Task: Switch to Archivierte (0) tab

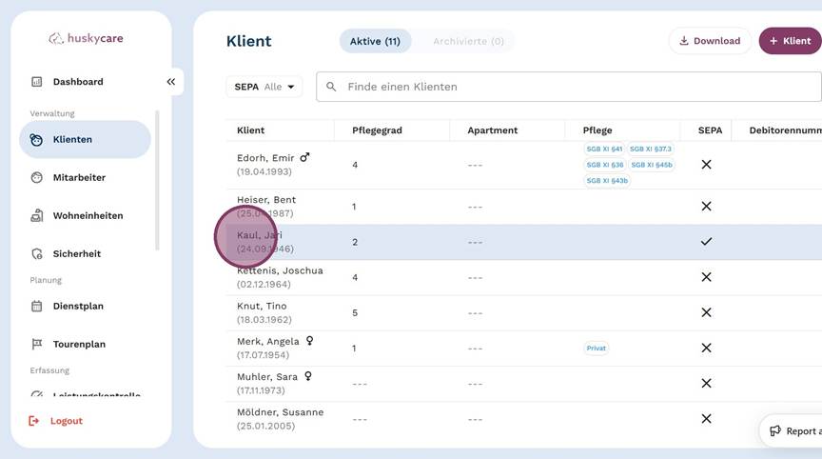Action: (x=468, y=41)
